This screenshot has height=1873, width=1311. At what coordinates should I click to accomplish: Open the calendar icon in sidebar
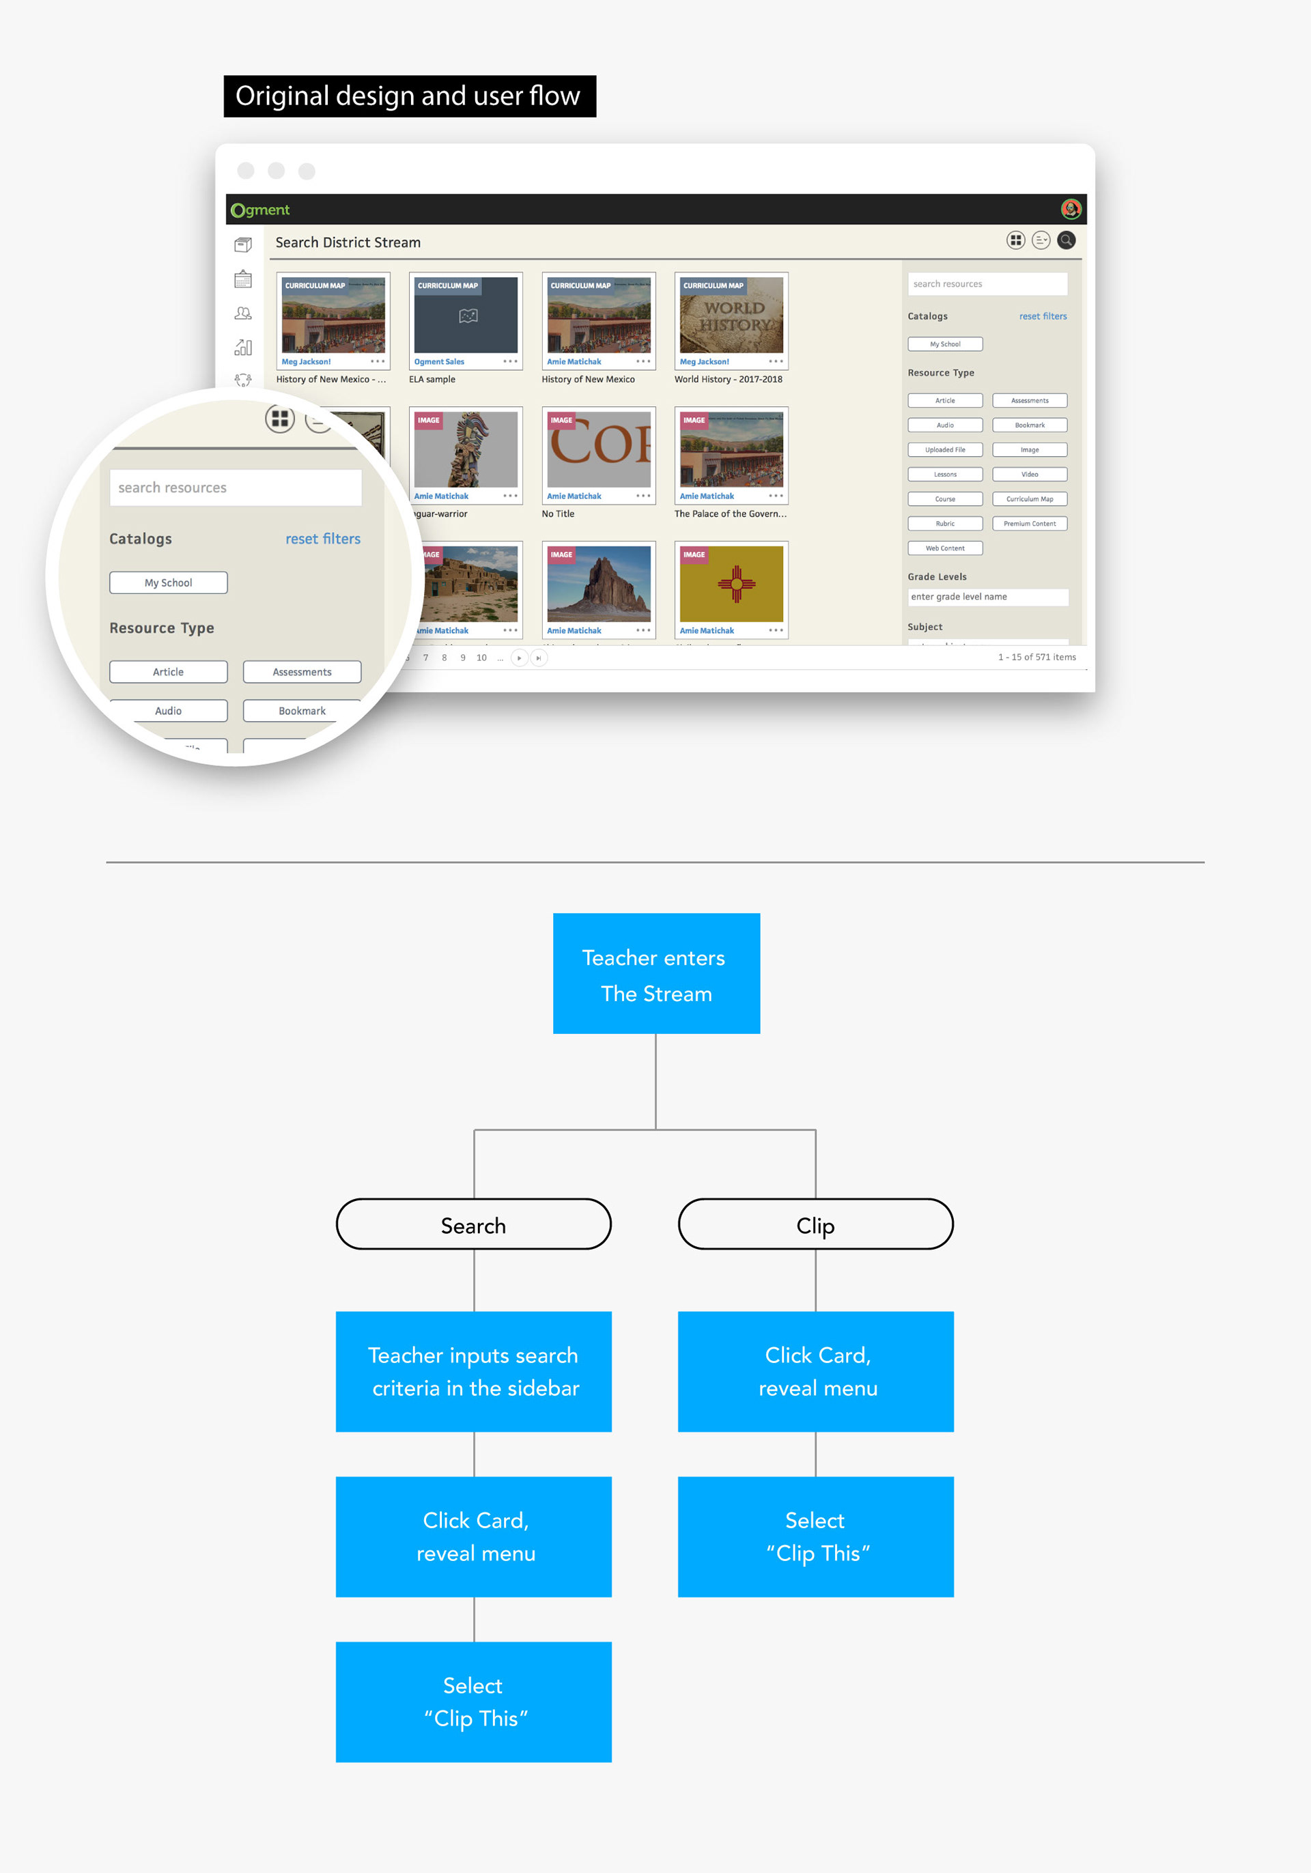[x=243, y=279]
